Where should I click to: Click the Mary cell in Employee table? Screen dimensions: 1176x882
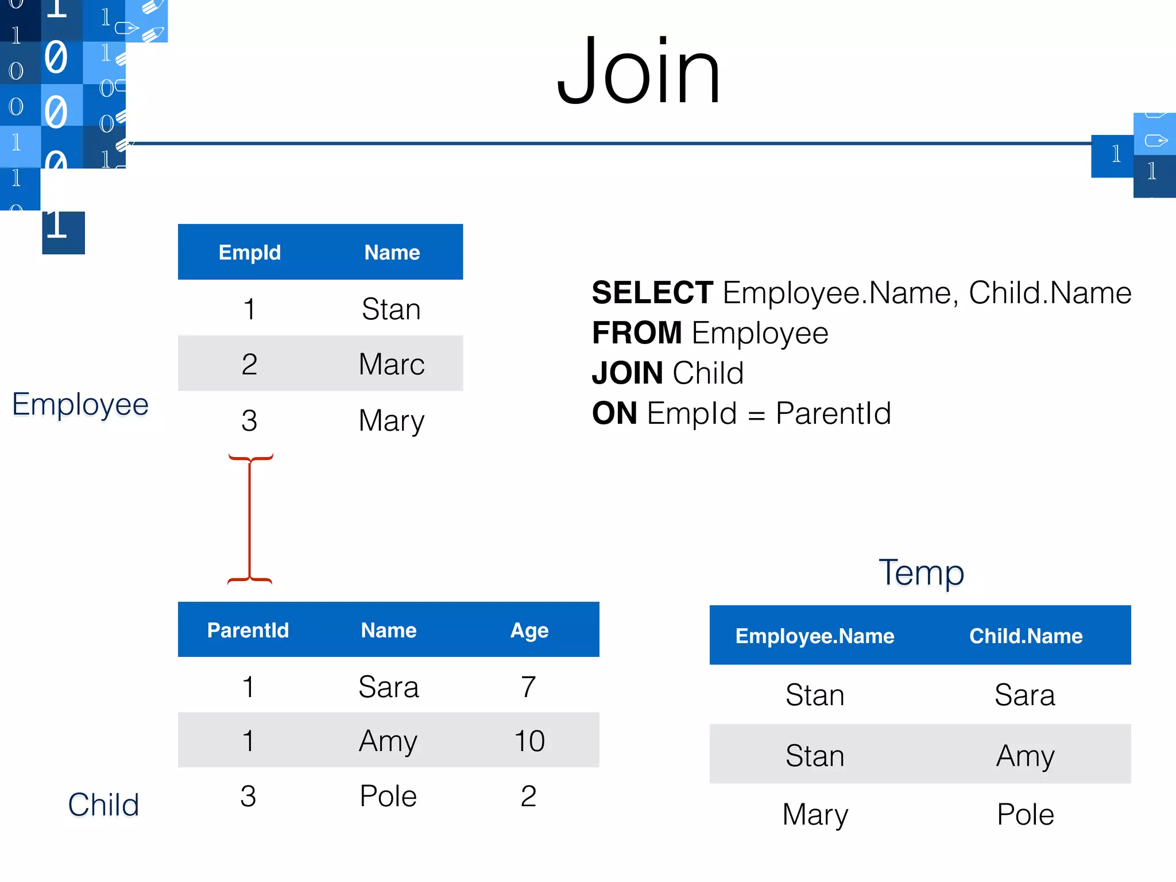[392, 421]
